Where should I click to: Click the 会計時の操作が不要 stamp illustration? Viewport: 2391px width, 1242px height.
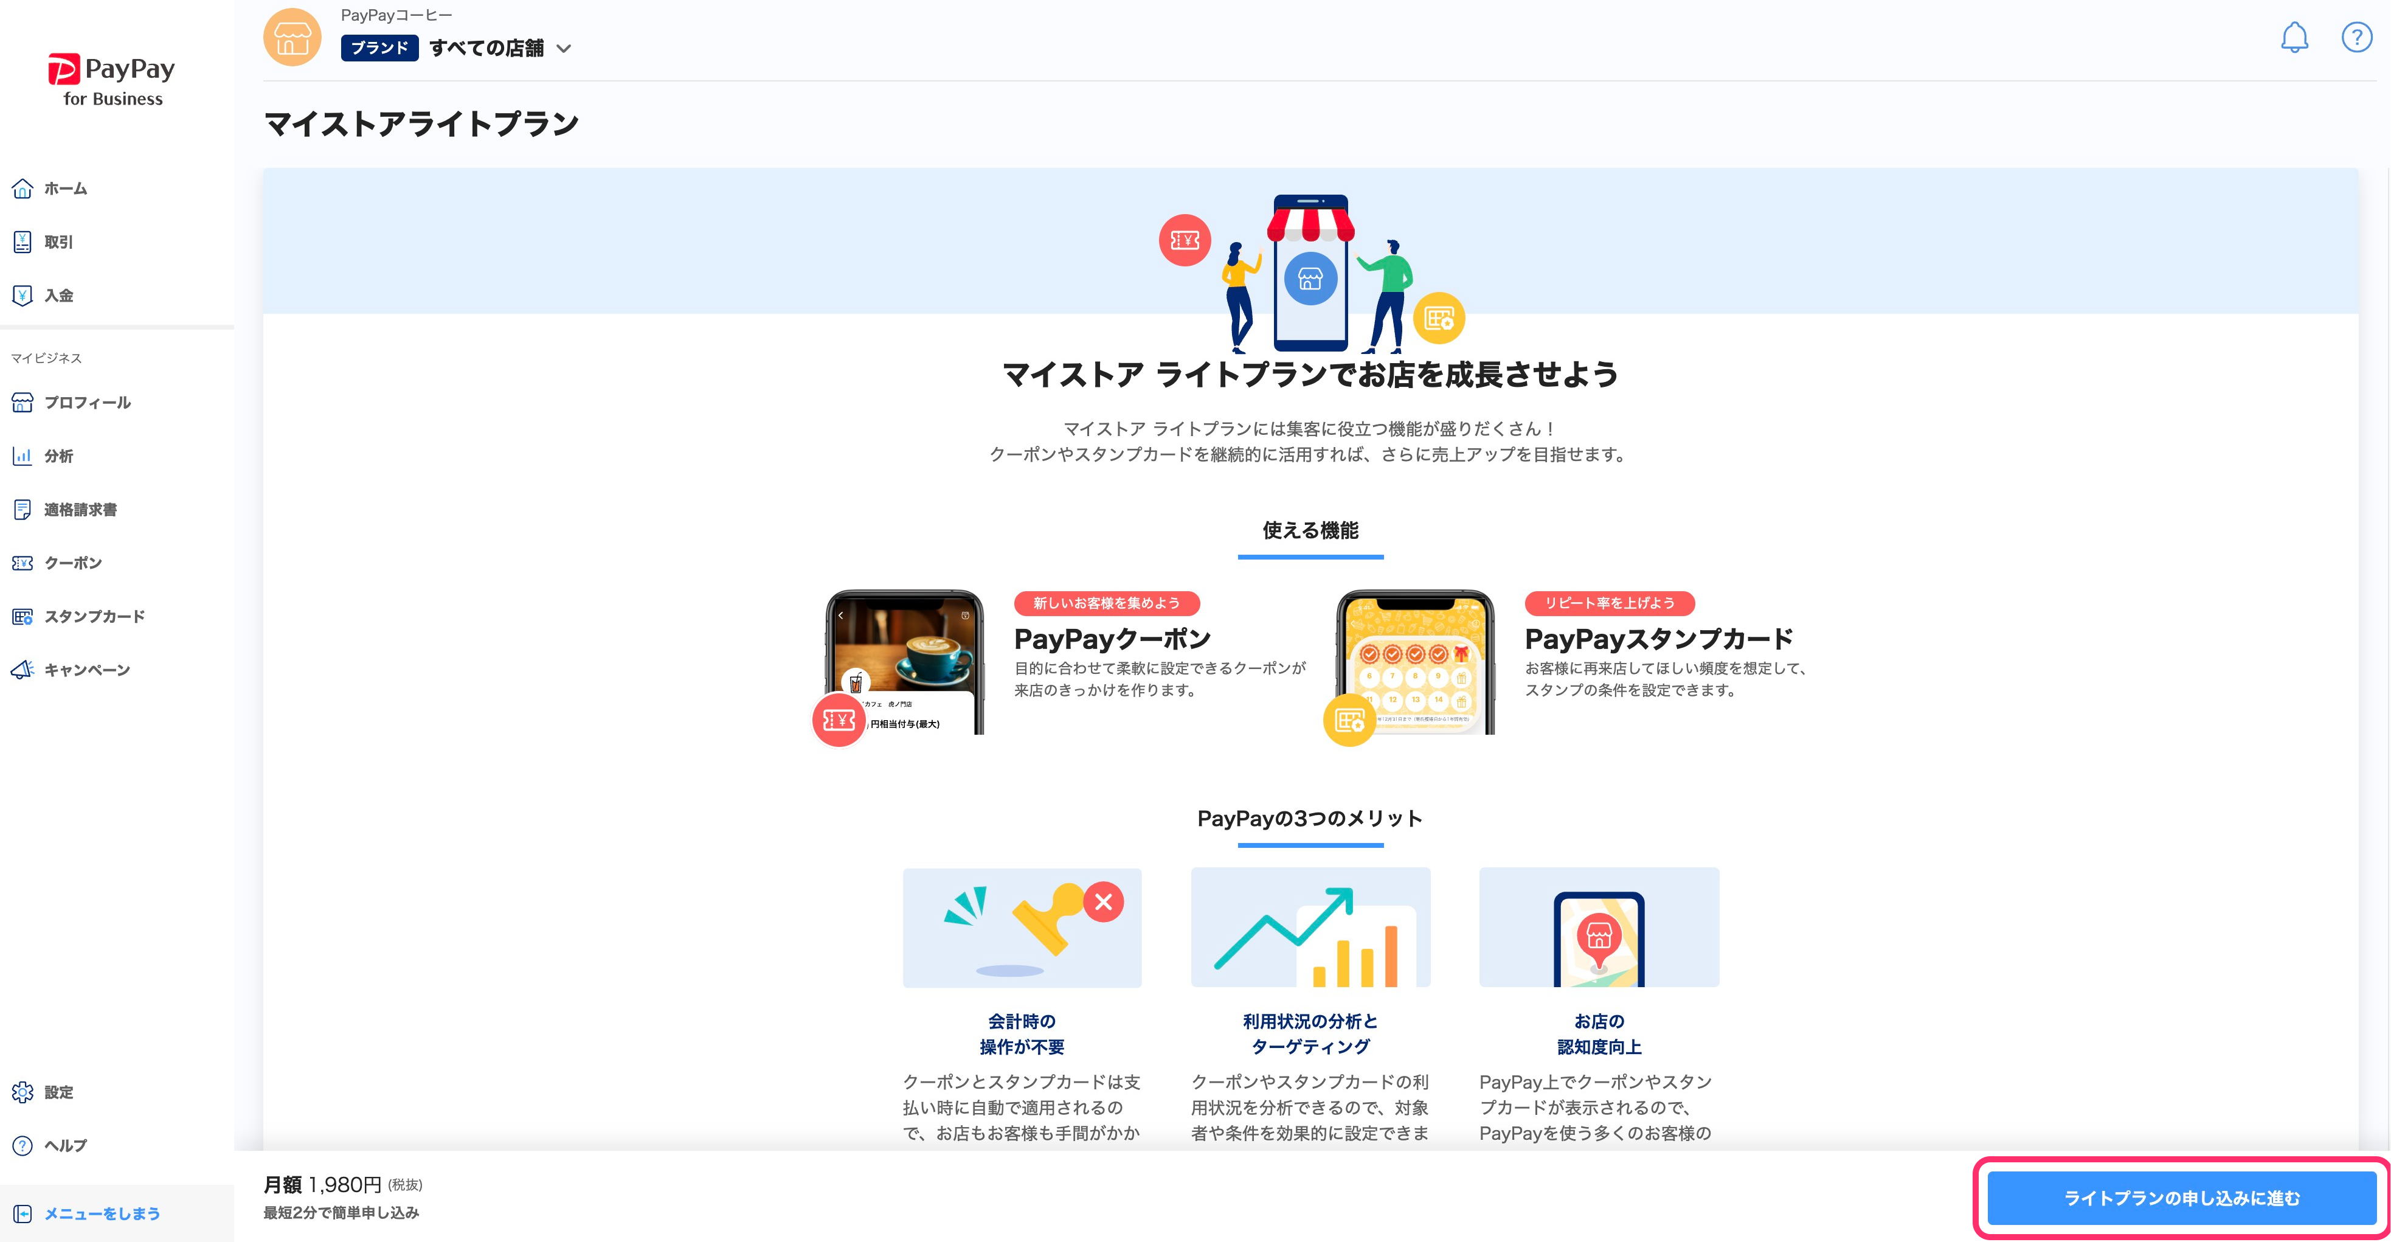point(1022,928)
